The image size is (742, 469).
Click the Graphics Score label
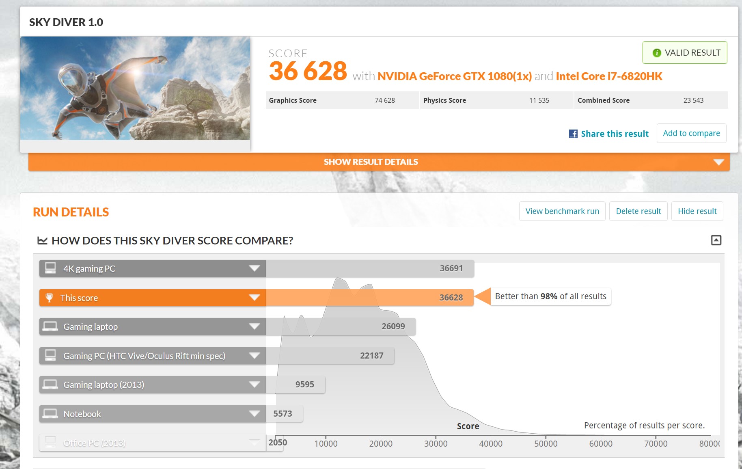click(x=293, y=100)
